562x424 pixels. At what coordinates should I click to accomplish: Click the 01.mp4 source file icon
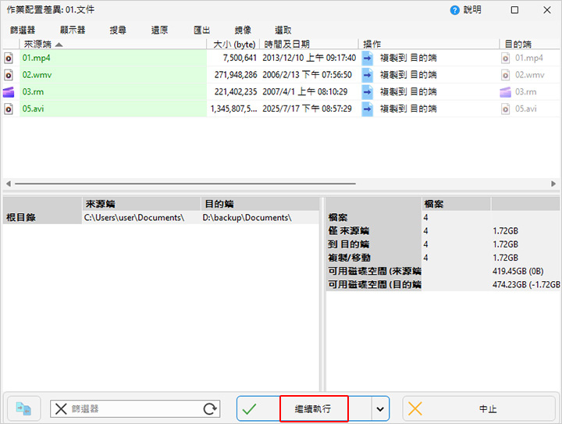(9, 58)
